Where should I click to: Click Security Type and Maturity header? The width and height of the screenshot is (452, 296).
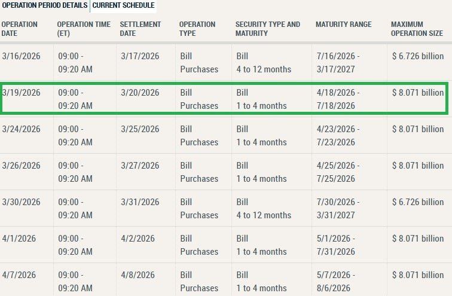pyautogui.click(x=268, y=29)
